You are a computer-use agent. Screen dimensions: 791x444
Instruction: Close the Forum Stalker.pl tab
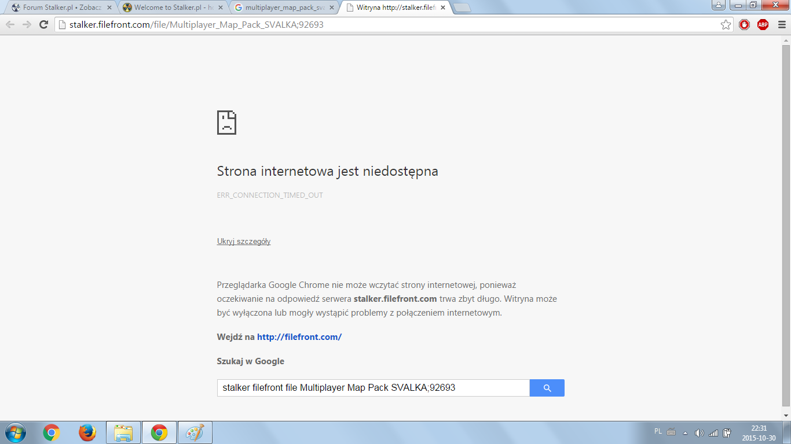click(109, 8)
